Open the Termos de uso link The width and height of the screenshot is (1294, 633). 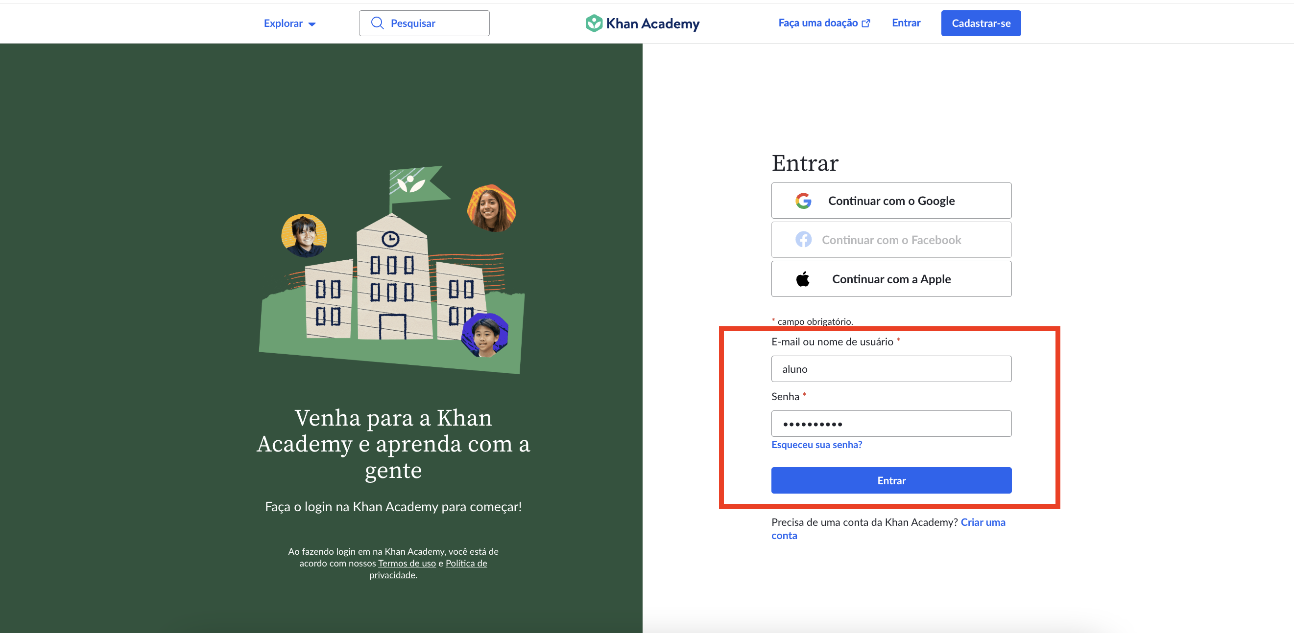(x=407, y=563)
